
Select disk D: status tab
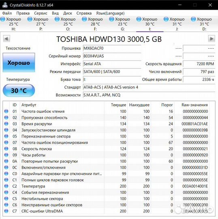[204, 24]
